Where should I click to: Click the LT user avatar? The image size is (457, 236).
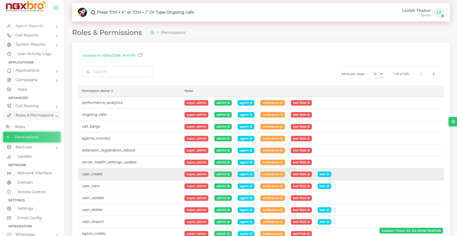tap(439, 12)
